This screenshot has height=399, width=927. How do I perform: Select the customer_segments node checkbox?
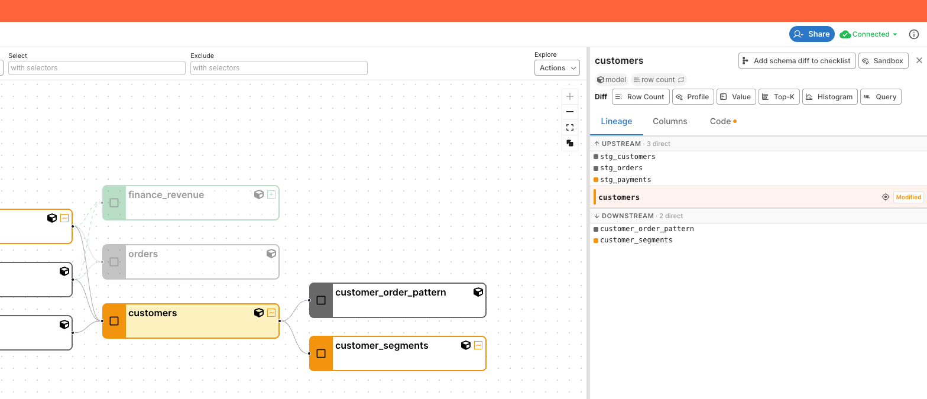tap(321, 353)
